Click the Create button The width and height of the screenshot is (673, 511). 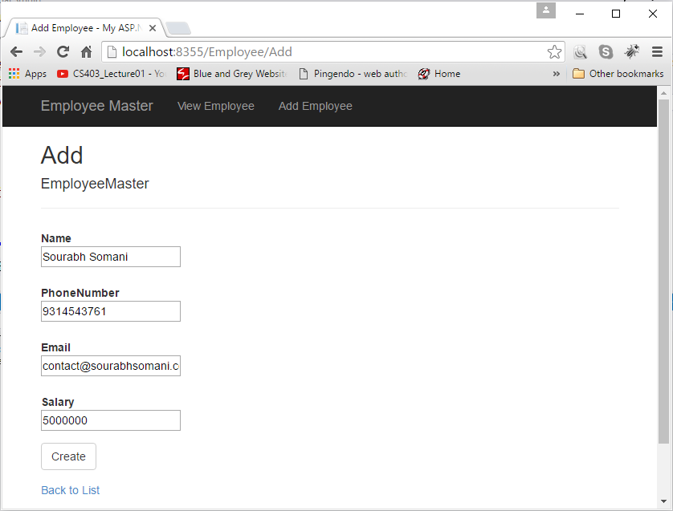[69, 456]
